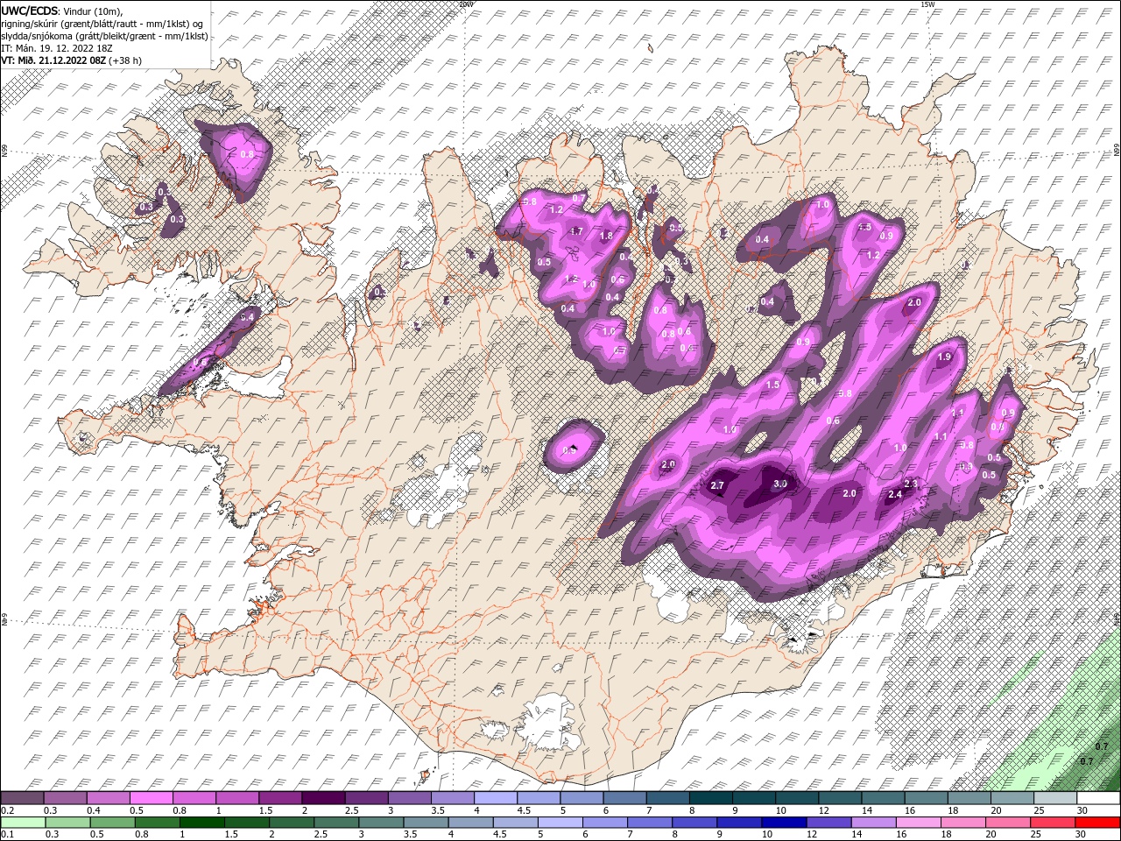Click the small isolated snow patch in central highlands
1121x841 pixels.
pyautogui.click(x=573, y=445)
